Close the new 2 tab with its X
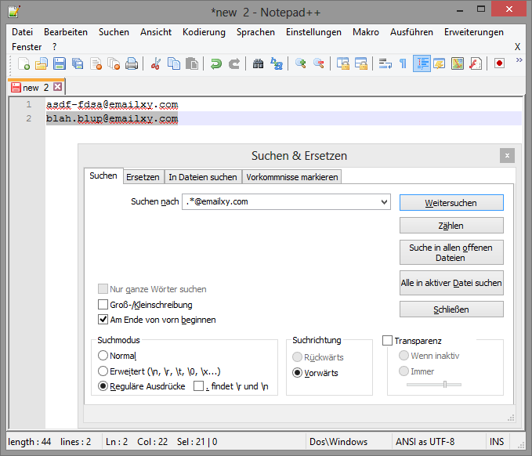 (x=58, y=87)
